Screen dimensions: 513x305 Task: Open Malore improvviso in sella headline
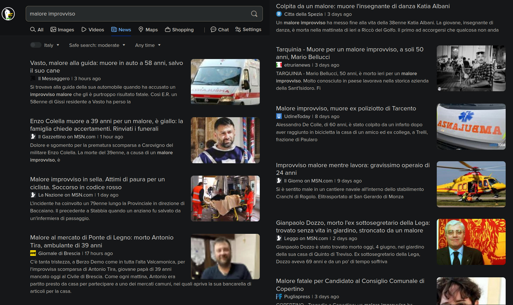click(97, 183)
